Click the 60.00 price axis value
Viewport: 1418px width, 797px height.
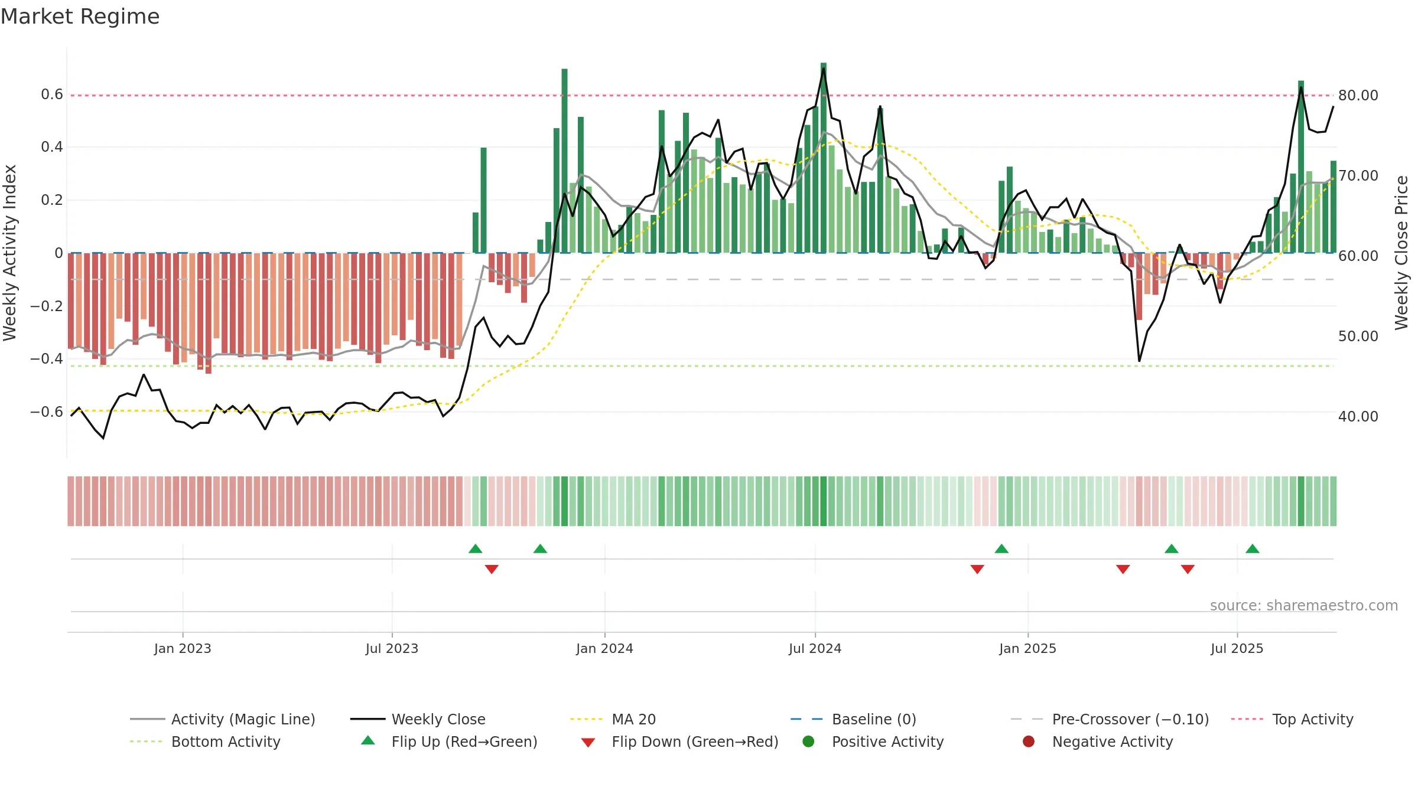1358,256
